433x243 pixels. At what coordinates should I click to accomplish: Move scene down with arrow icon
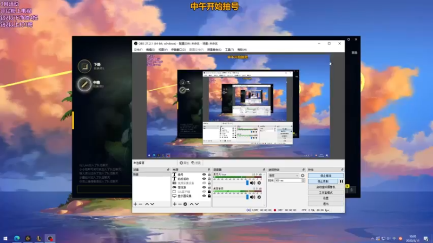[152, 204]
